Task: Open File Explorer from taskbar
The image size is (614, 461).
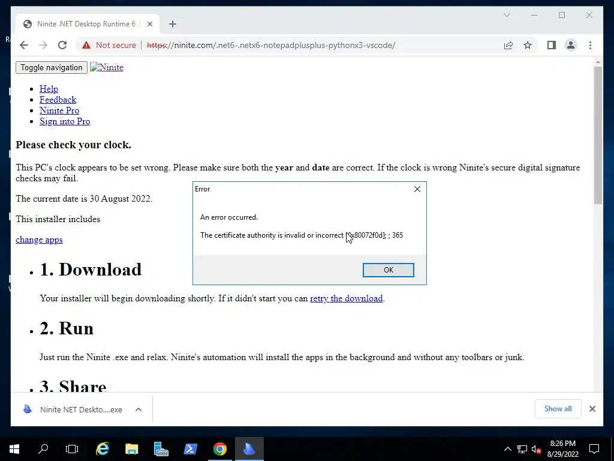Action: click(x=132, y=449)
